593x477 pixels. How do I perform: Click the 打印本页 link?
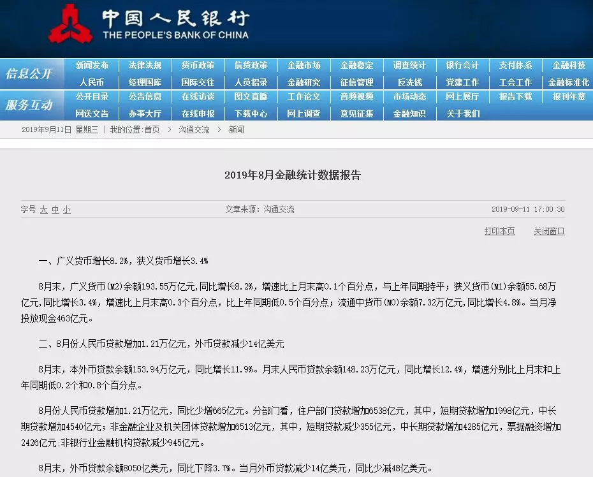point(500,231)
